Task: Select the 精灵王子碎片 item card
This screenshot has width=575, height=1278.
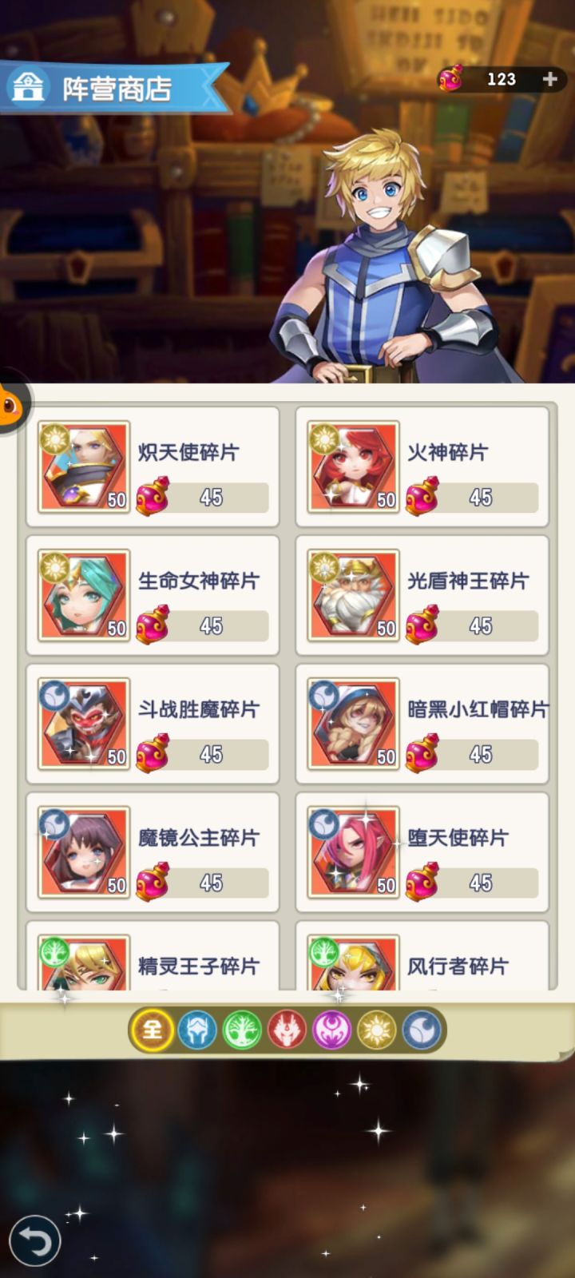Action: (153, 956)
